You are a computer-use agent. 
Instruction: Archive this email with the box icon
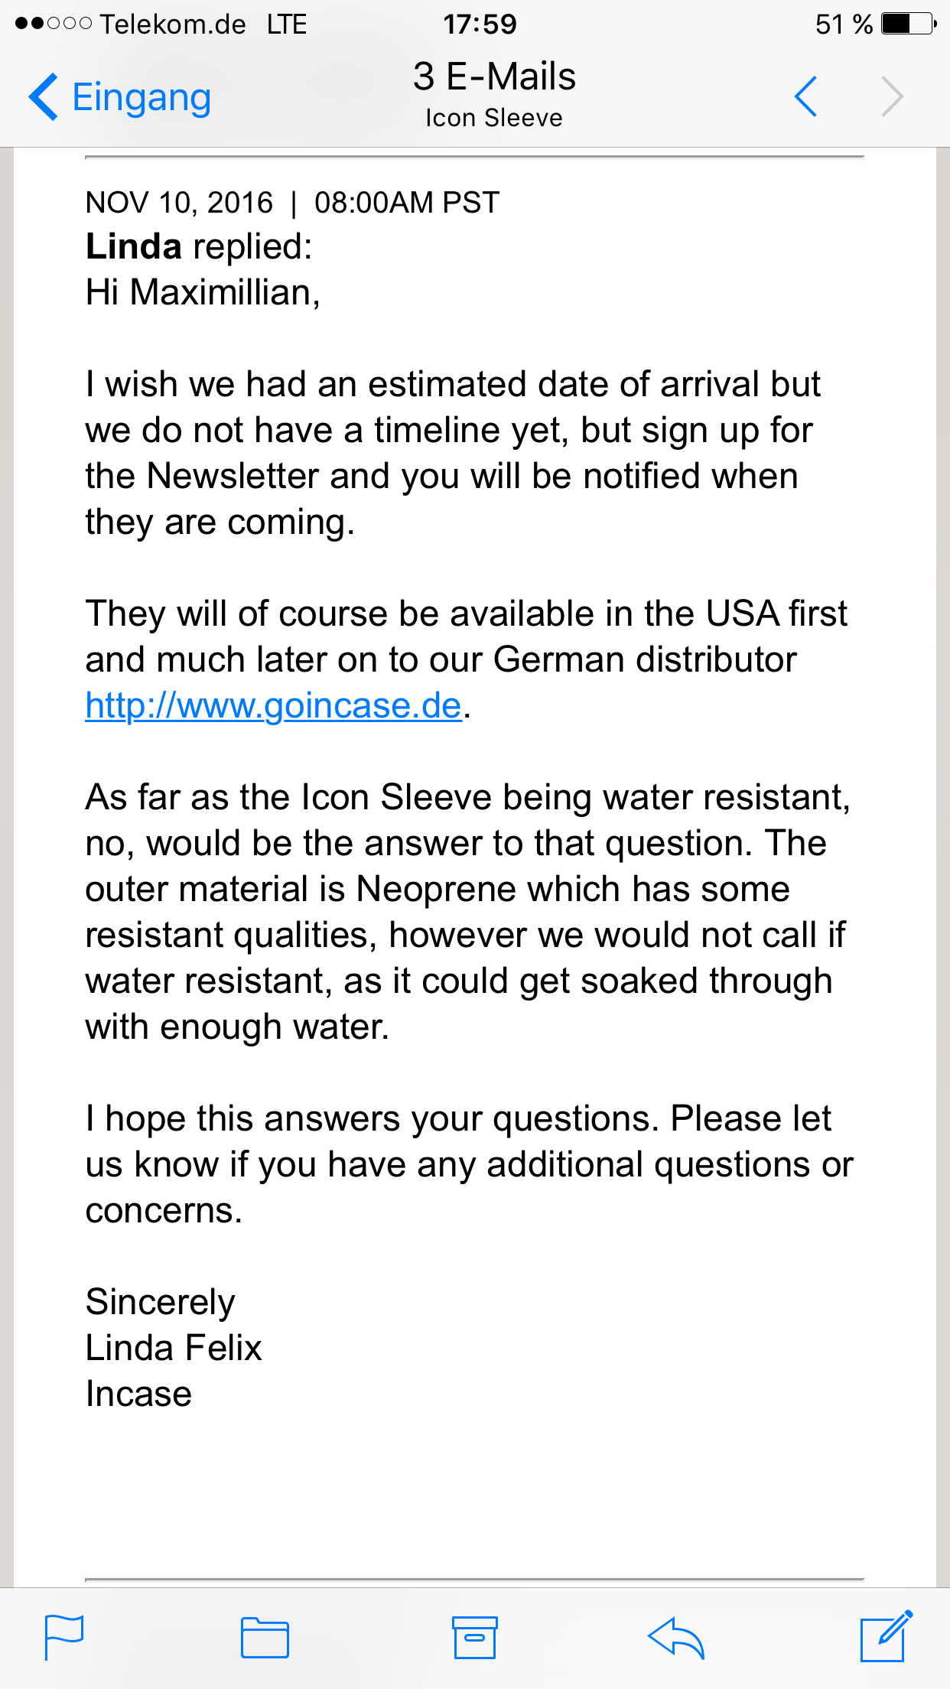[474, 1637]
